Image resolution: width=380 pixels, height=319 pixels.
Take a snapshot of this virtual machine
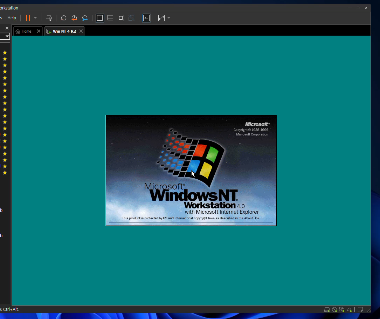click(64, 18)
